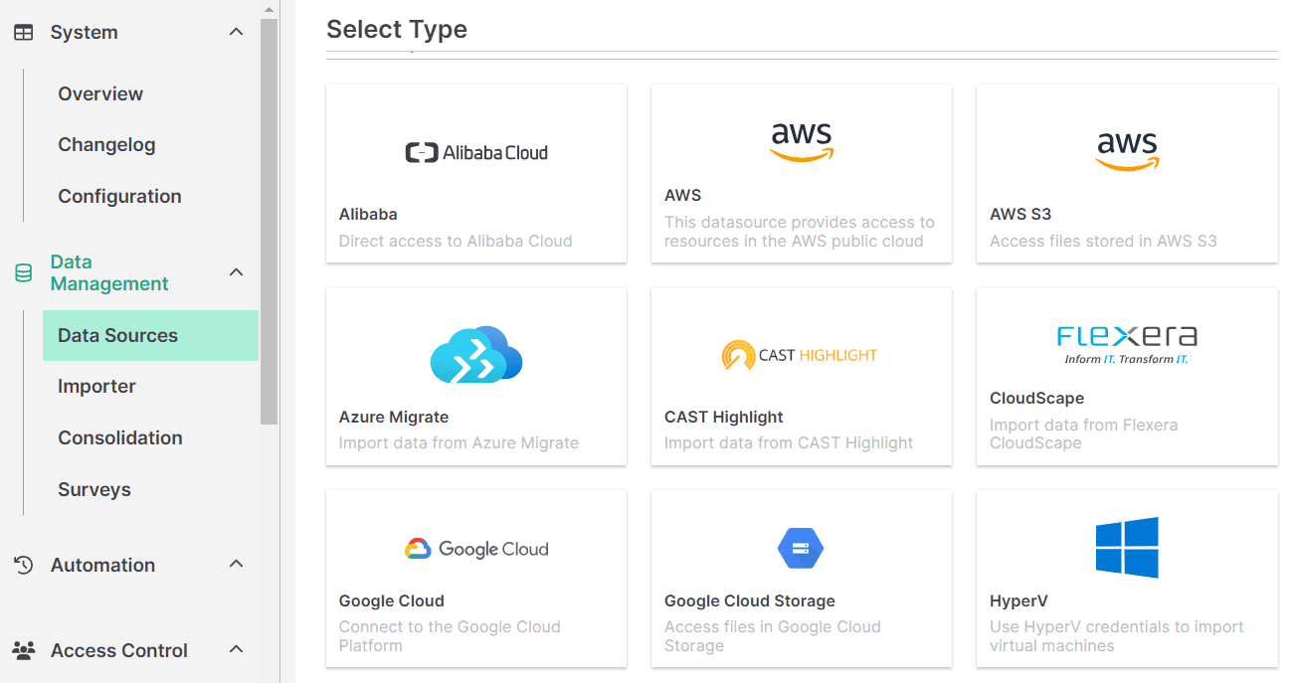Click the Google Cloud logo
1292x683 pixels.
point(476,549)
